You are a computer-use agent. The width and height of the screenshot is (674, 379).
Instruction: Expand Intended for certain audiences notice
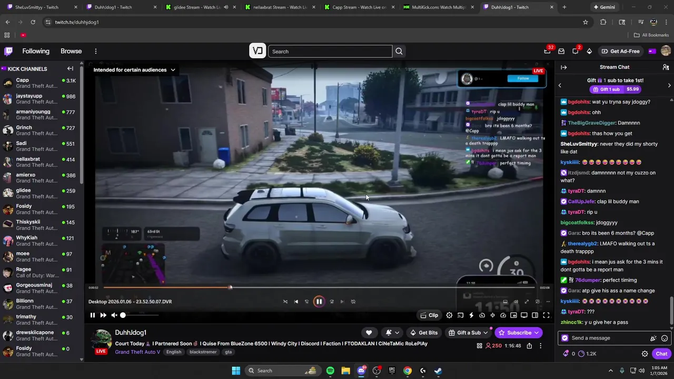[135, 69]
